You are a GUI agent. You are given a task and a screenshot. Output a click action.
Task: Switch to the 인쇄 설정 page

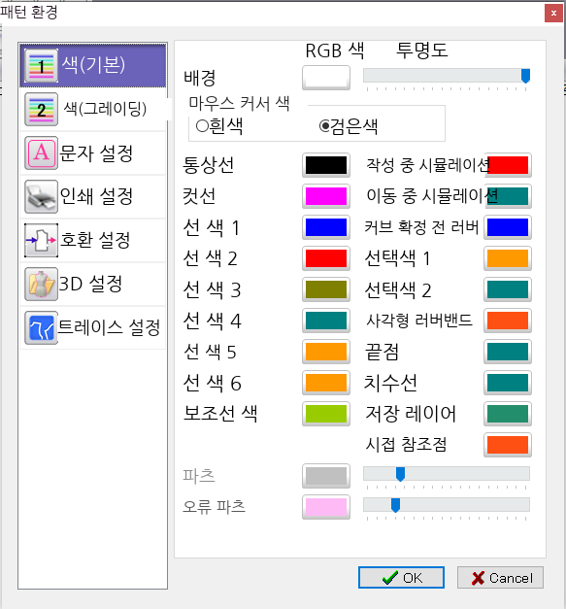coord(93,196)
